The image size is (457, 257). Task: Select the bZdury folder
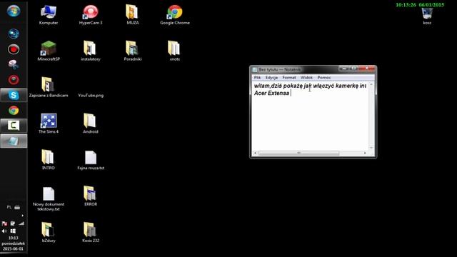(x=49, y=233)
